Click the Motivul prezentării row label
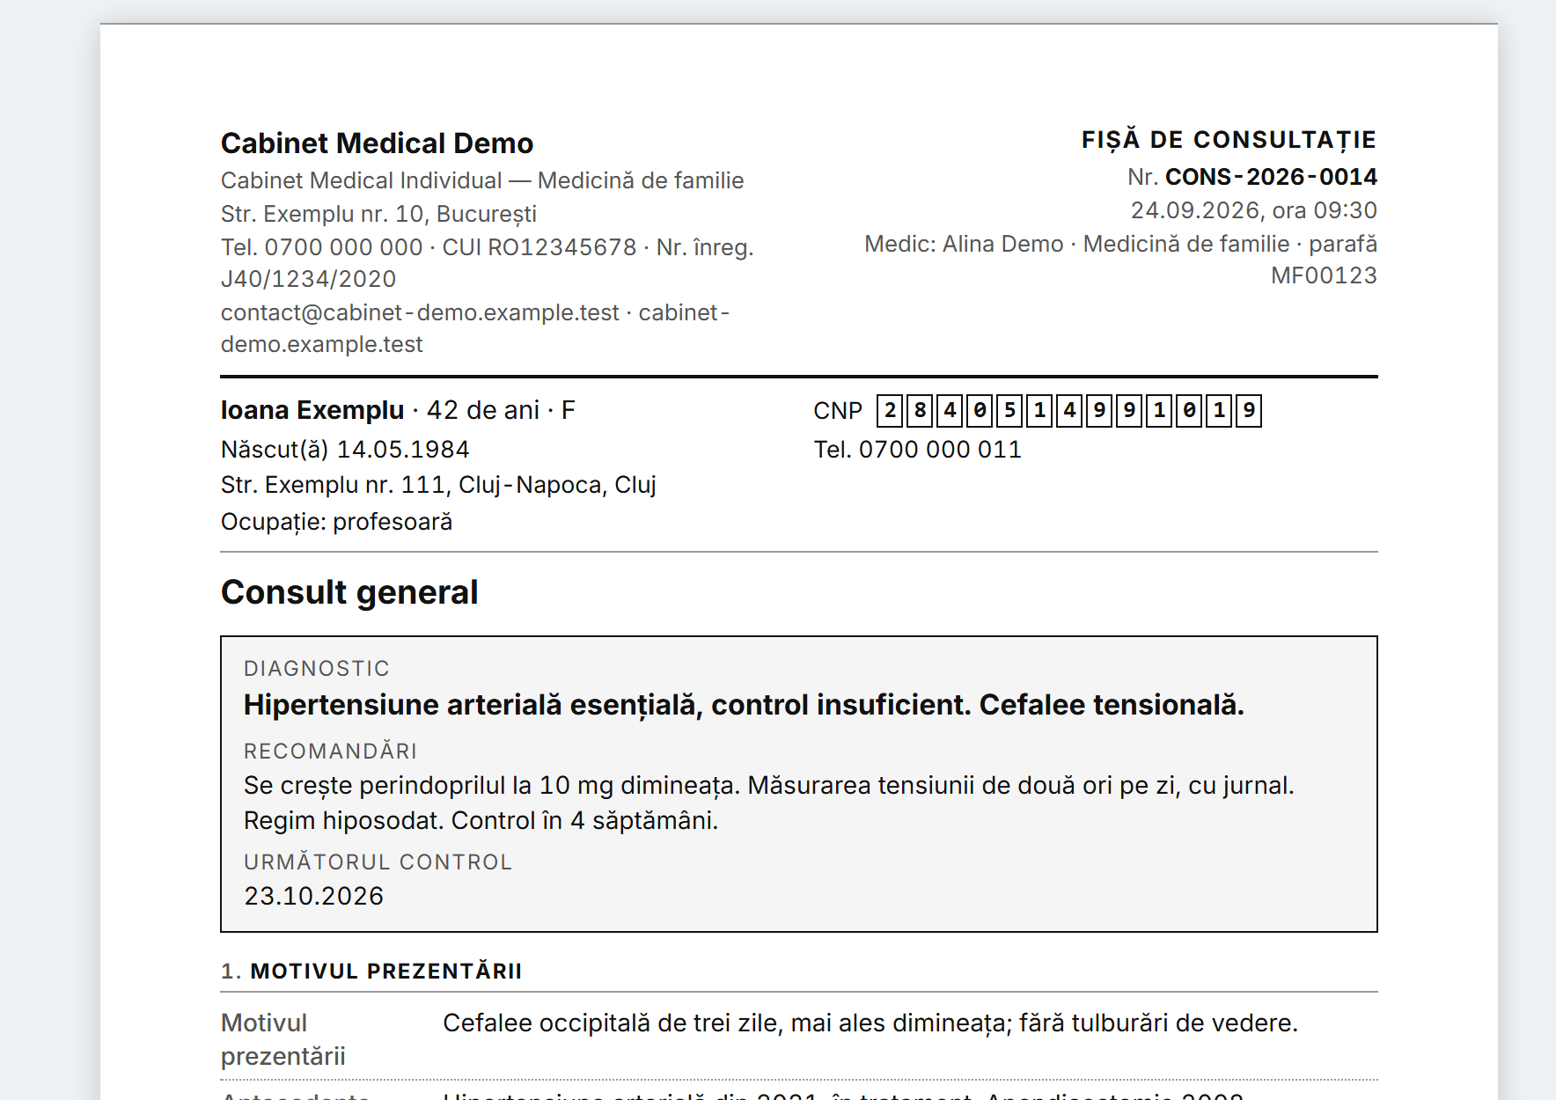Viewport: 1556px width, 1100px height. [283, 1039]
